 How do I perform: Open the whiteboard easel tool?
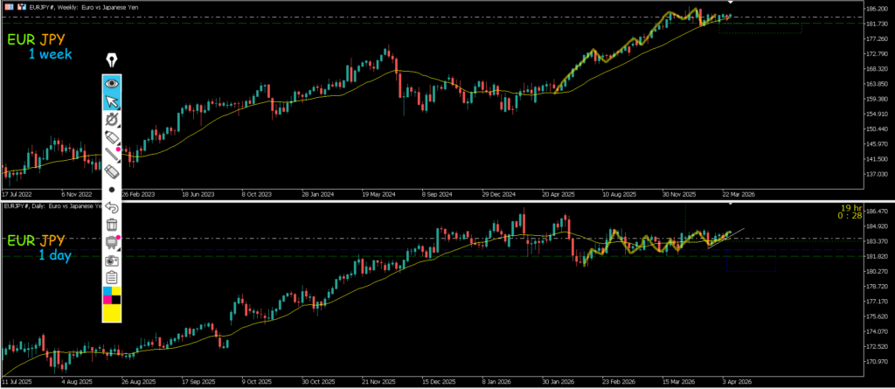[112, 242]
